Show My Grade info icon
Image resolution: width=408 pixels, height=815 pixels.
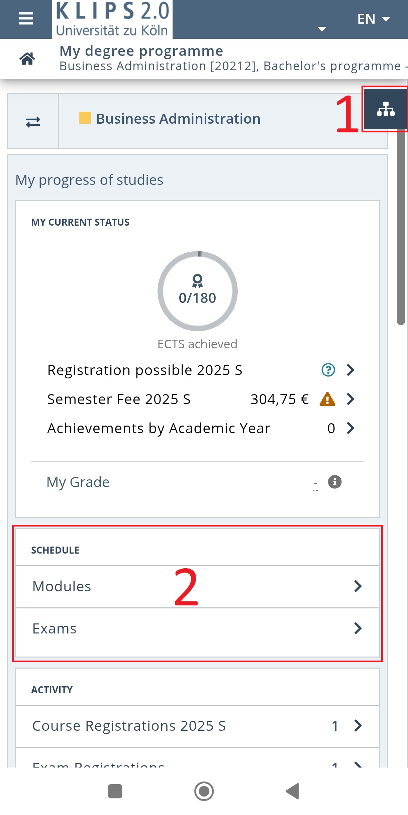(335, 482)
